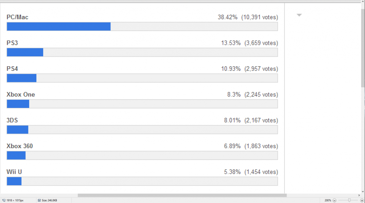Click the zoom in plus icon

362,201
